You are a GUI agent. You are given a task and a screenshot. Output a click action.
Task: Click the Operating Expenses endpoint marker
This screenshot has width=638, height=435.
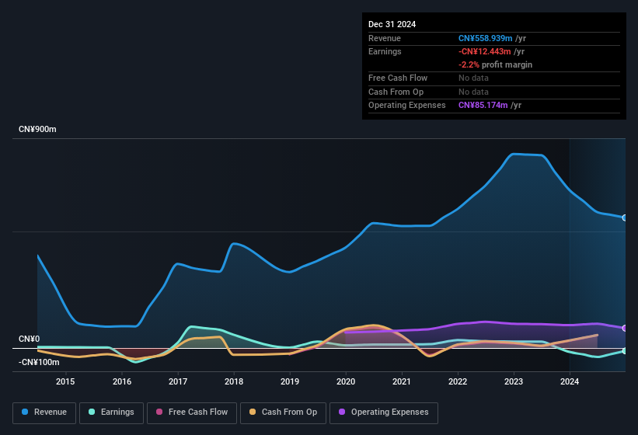pos(625,328)
